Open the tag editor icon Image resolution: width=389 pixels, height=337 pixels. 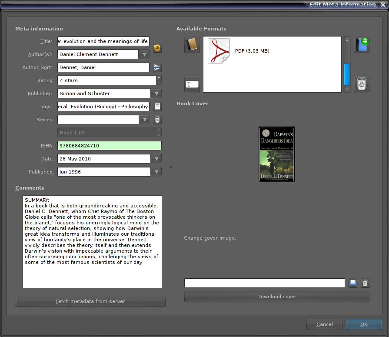(157, 107)
